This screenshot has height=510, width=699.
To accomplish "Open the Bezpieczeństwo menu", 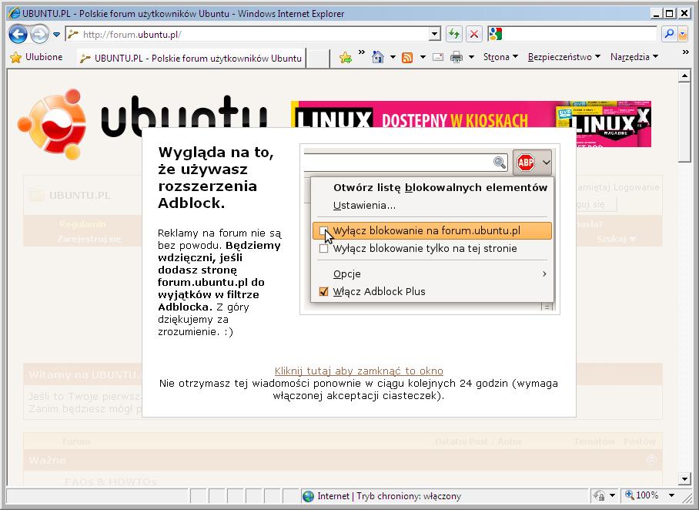I will coord(564,57).
